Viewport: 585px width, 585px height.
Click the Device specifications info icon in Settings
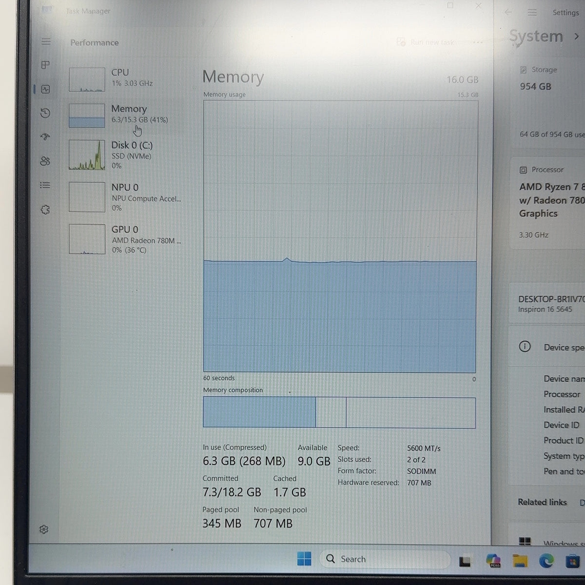click(525, 347)
